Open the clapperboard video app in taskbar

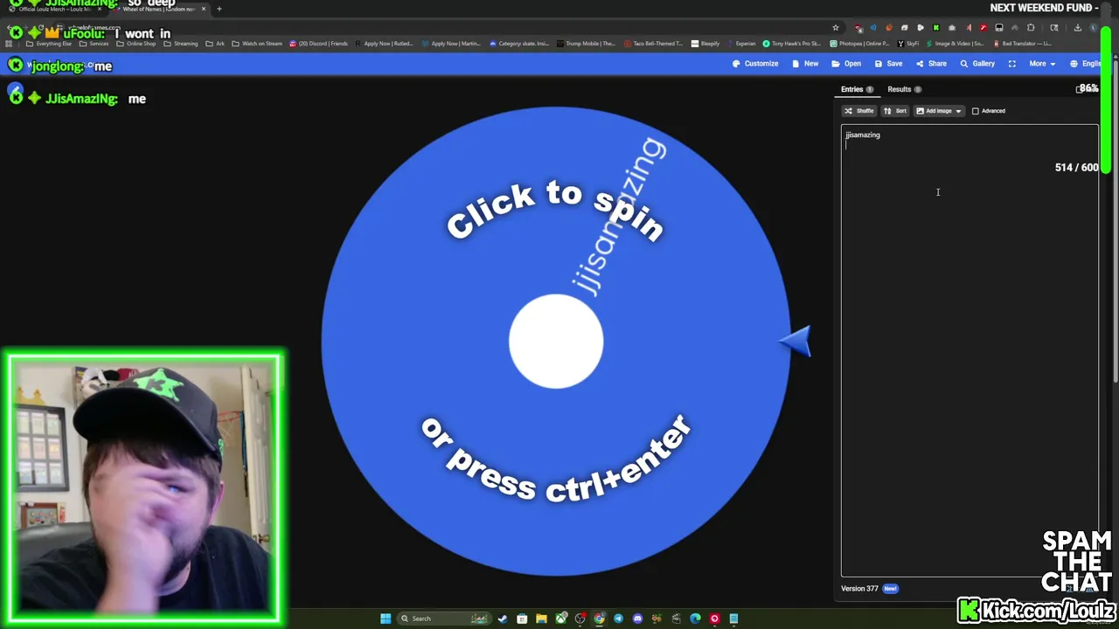click(676, 619)
